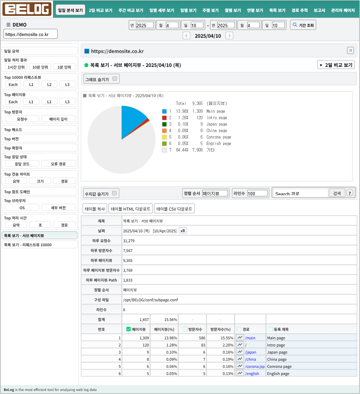This screenshot has height=394, width=360.
Task: Open 세부 버전 under Top 브라우저
Action: (x=58, y=208)
